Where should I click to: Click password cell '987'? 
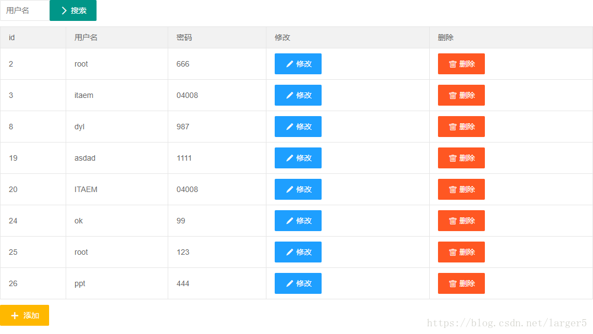pos(217,127)
